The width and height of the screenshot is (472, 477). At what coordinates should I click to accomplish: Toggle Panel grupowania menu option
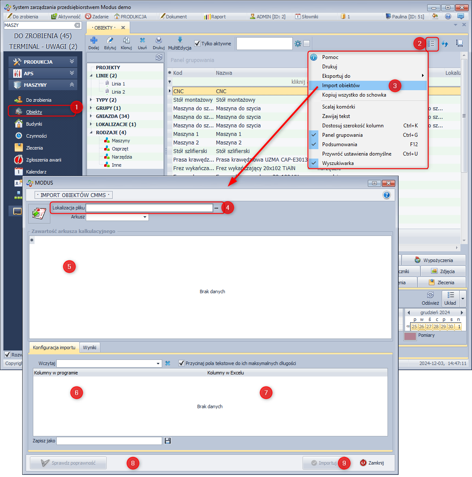(x=342, y=135)
